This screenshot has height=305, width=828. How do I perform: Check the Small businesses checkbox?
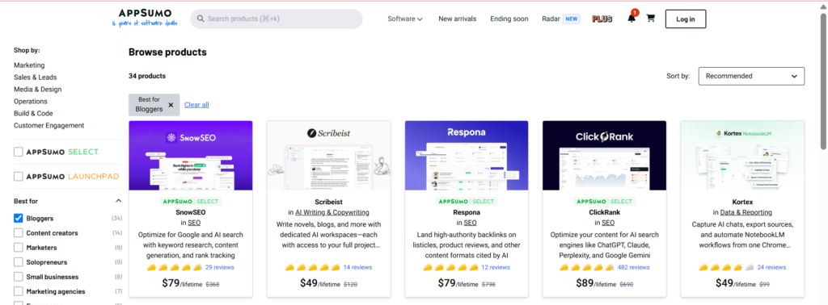tap(19, 277)
